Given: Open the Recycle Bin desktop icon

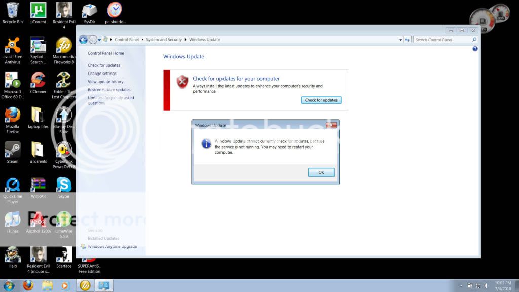Looking at the screenshot, I should 12,13.
